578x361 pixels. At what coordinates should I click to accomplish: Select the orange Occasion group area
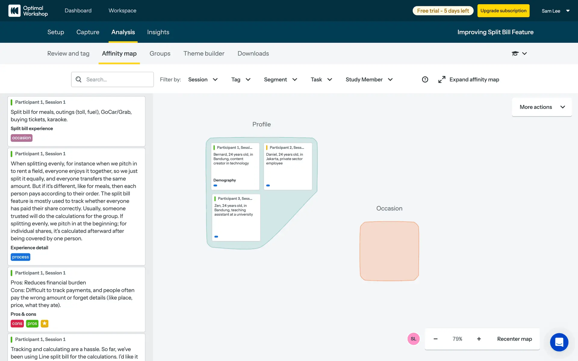[x=389, y=251]
